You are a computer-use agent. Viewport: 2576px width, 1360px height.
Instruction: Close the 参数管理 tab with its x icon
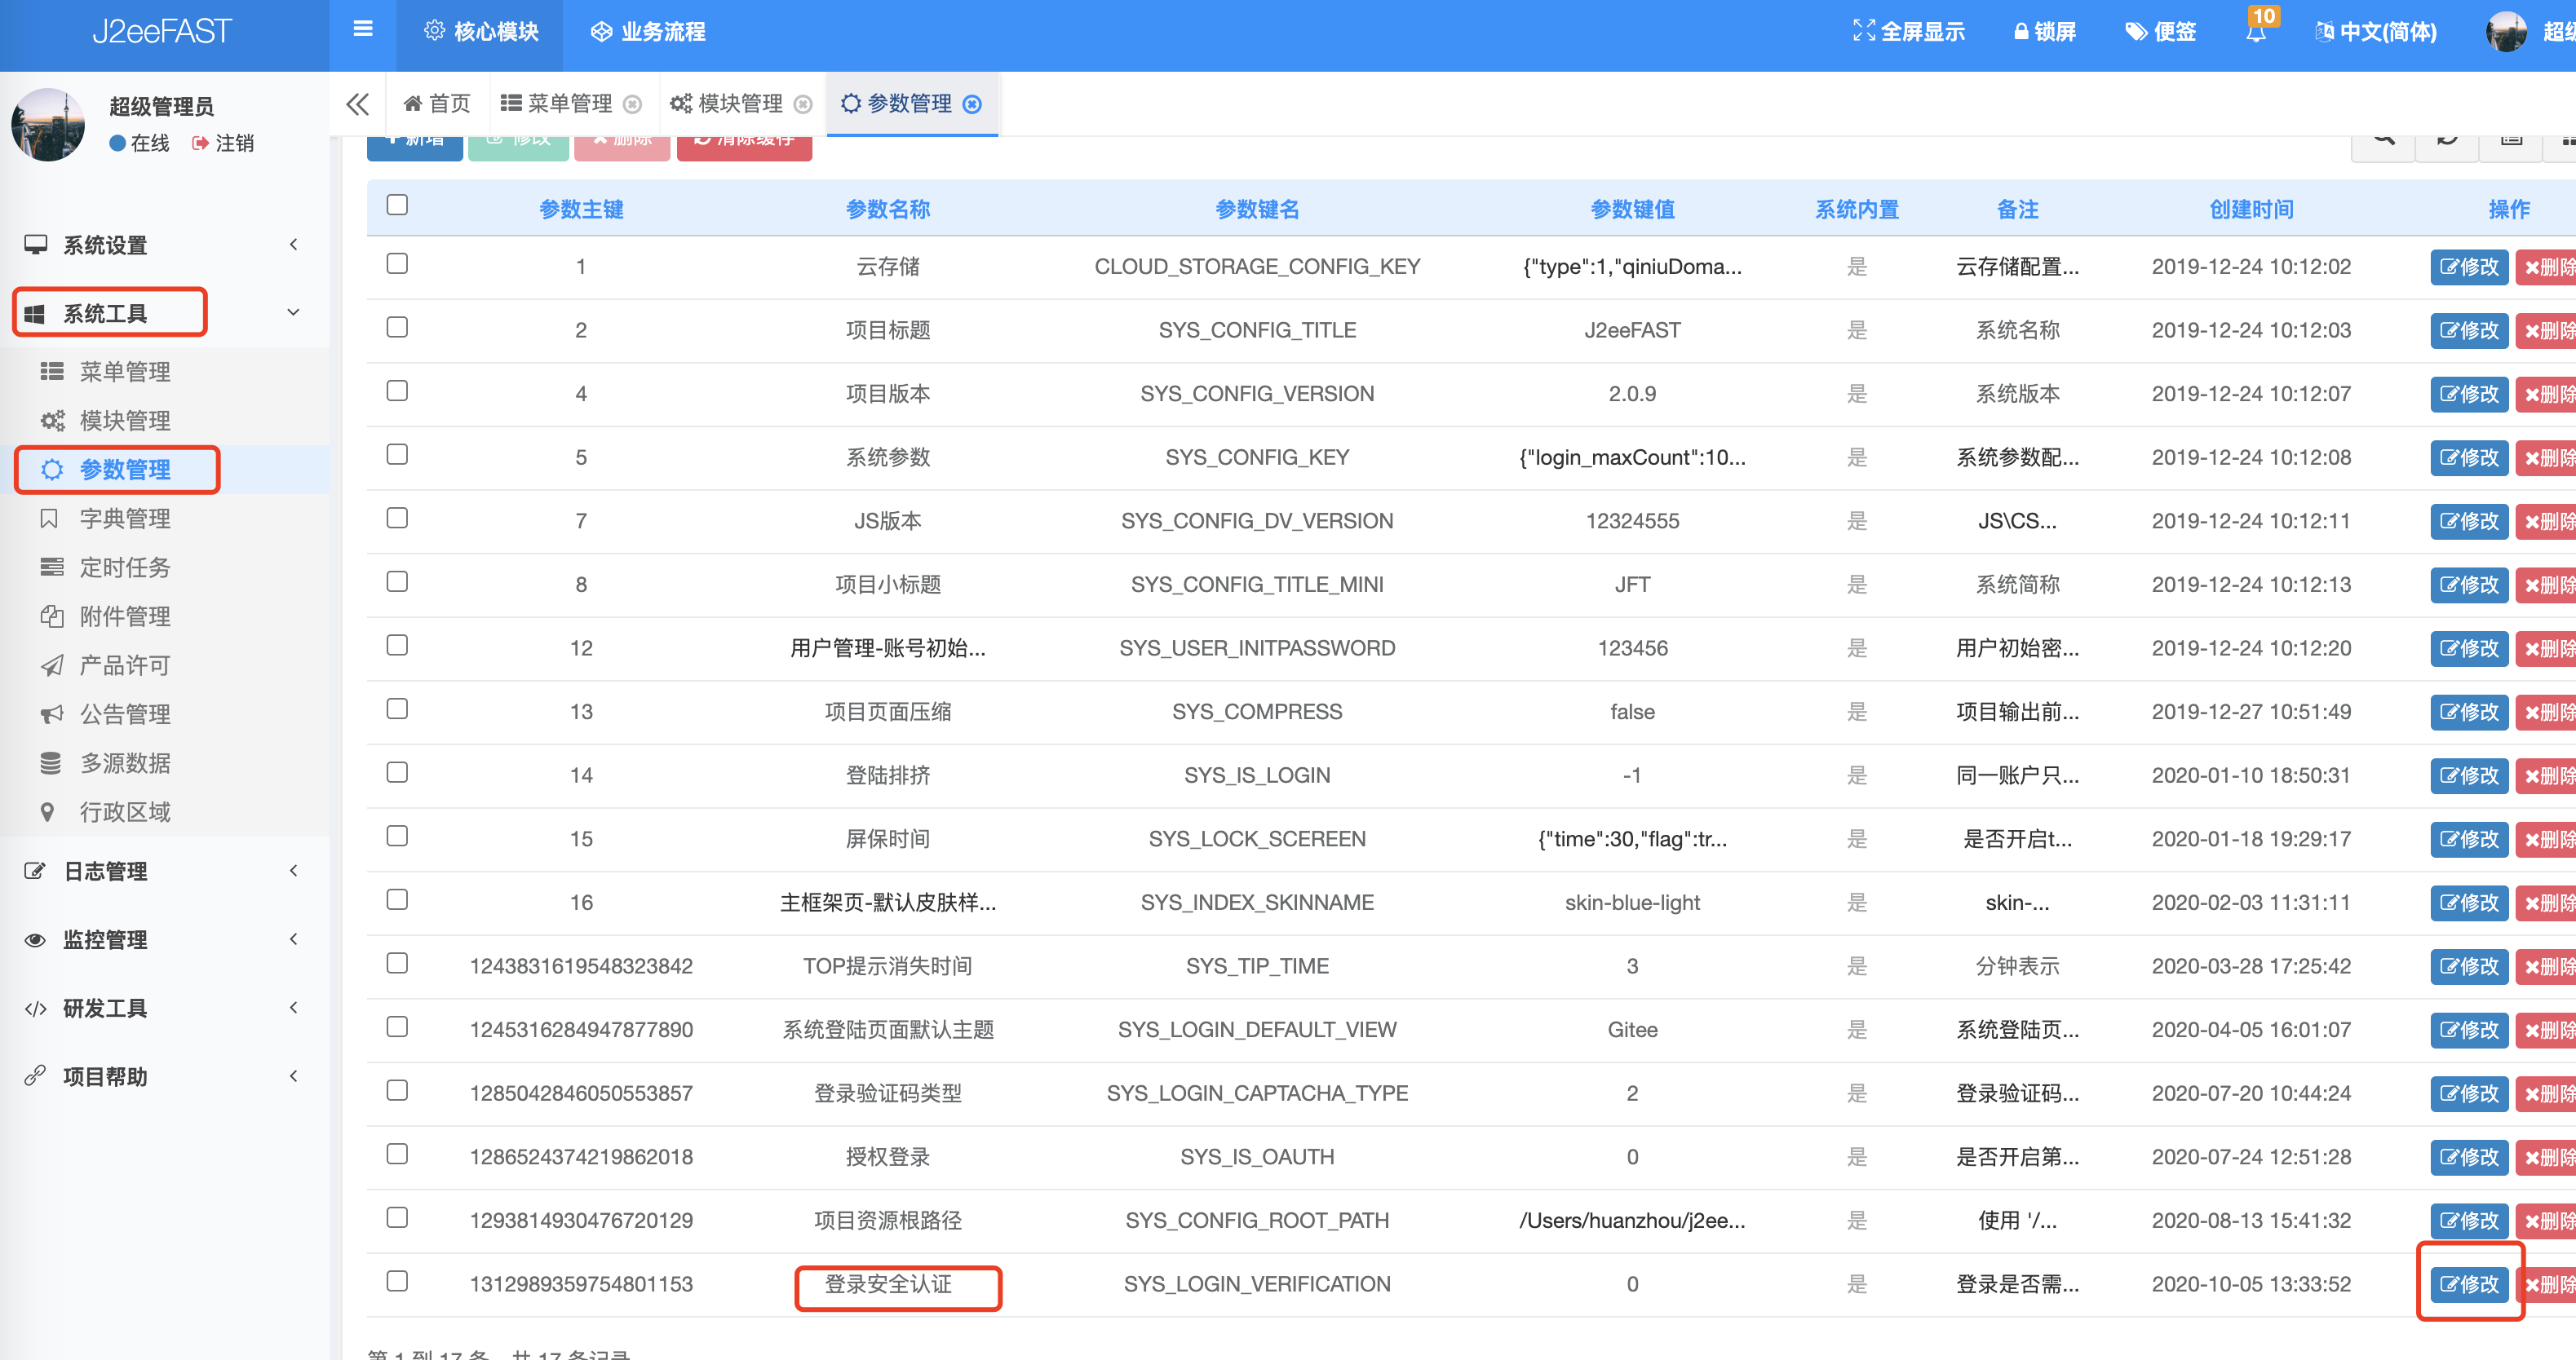[972, 104]
